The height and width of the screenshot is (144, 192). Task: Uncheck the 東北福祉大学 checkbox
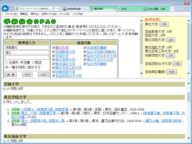click(x=54, y=64)
